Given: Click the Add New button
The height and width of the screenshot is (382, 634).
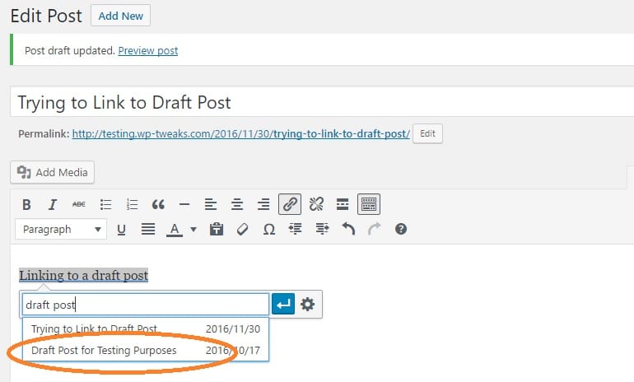Looking at the screenshot, I should [x=120, y=16].
